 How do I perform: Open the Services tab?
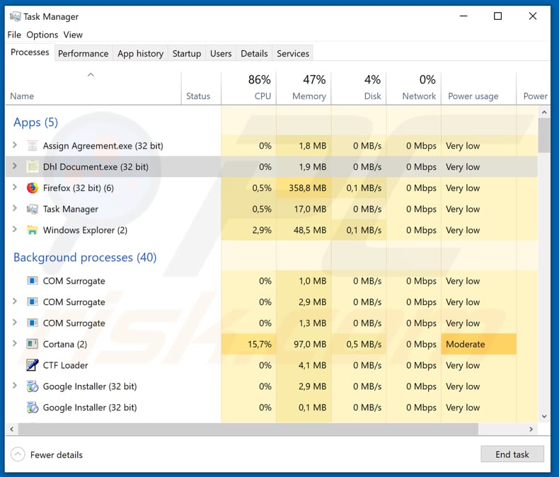pos(293,54)
